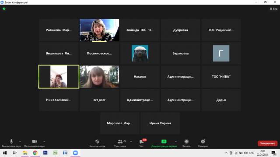The height and width of the screenshot is (157, 280).
Task: Open volume control in the system tray
Action: 246,153
